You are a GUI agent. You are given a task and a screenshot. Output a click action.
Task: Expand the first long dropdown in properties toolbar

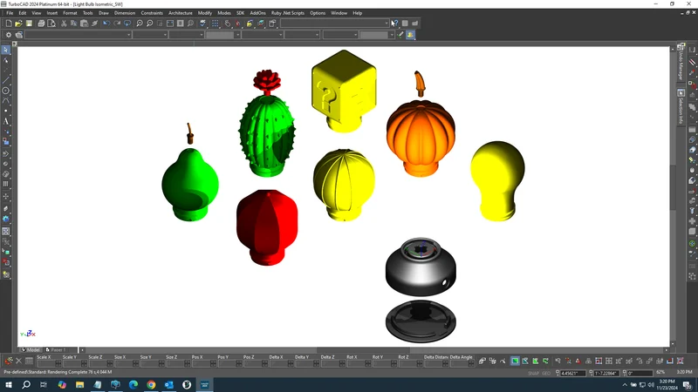coord(79,35)
